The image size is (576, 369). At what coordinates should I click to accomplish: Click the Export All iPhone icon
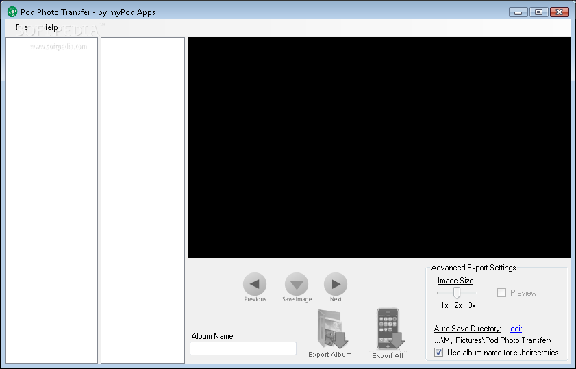(x=388, y=330)
